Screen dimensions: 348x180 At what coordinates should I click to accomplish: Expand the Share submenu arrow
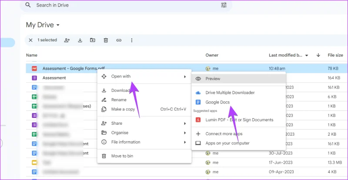184,123
